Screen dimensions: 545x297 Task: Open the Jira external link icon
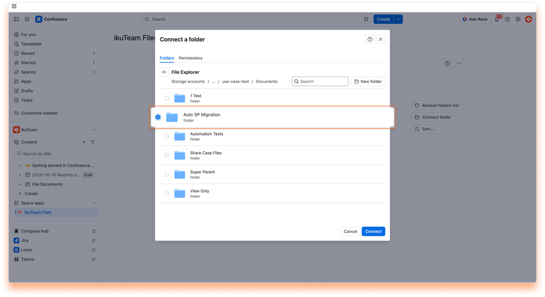click(94, 241)
